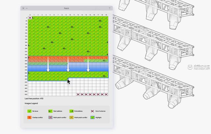Click the 'No issue' legend label

(x=35, y=111)
